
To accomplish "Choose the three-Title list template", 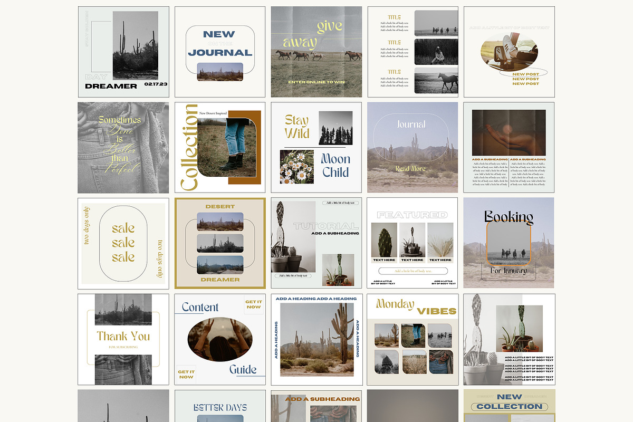I will [413, 52].
